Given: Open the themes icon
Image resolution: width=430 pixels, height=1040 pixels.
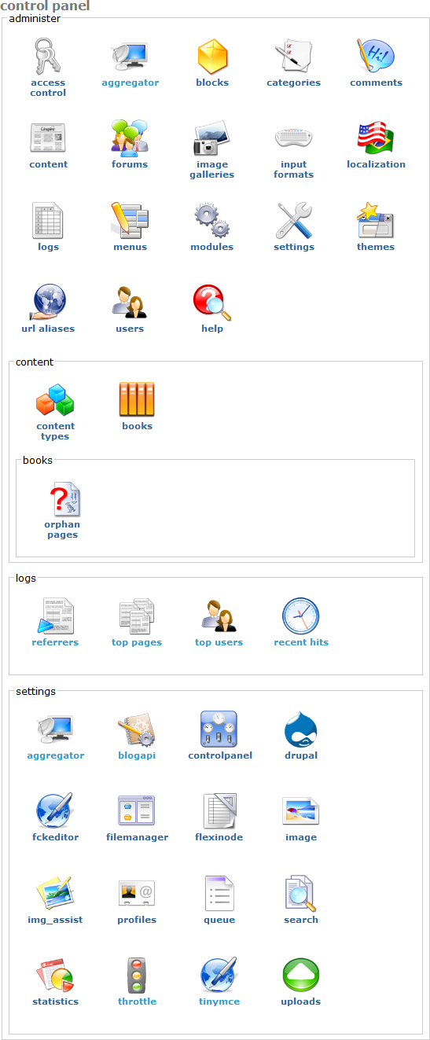Looking at the screenshot, I should (376, 221).
